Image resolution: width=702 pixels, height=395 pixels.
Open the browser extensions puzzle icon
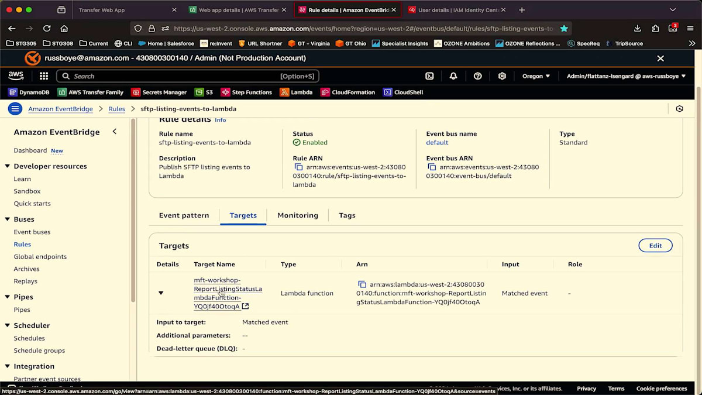pyautogui.click(x=655, y=28)
